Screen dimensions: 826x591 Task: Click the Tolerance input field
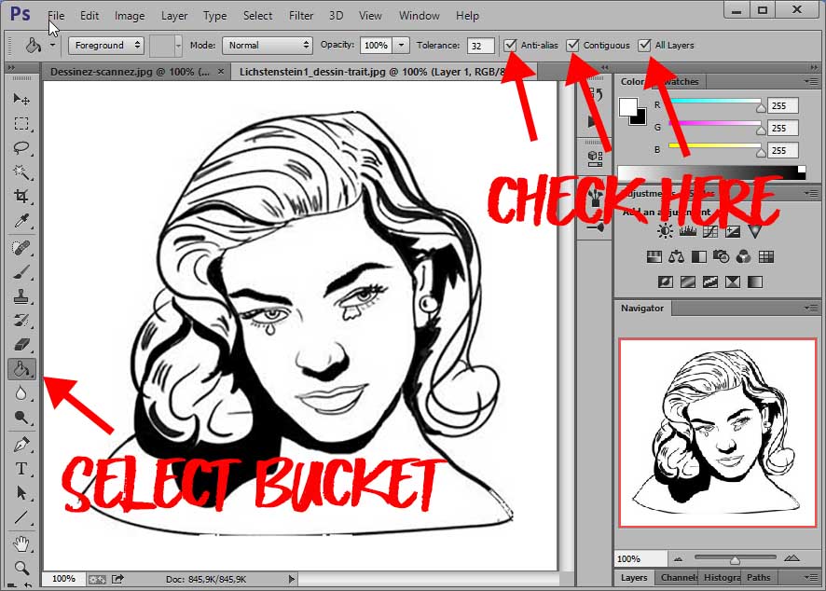pyautogui.click(x=480, y=46)
